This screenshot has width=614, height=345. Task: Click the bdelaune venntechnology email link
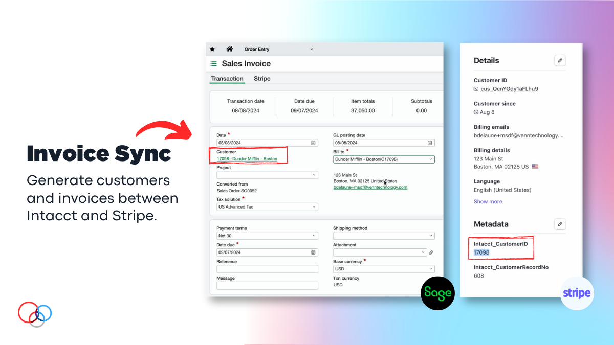tap(370, 188)
